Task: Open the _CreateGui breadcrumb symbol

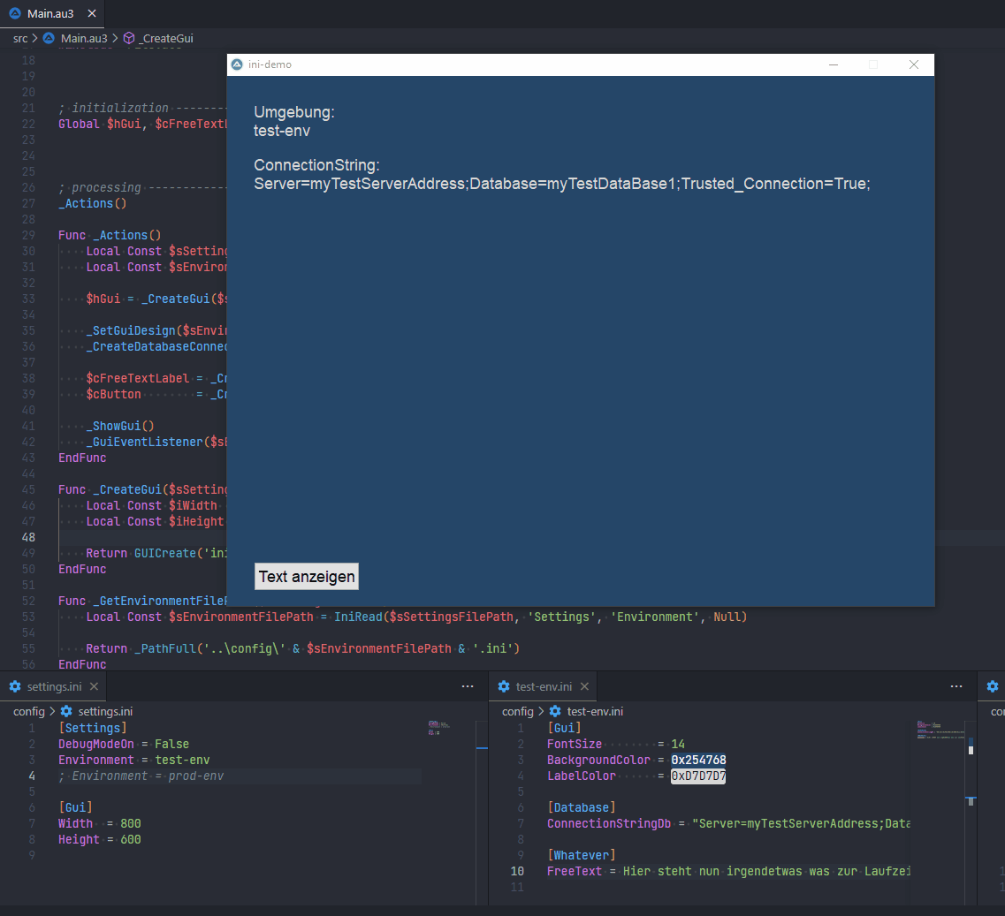Action: (166, 39)
